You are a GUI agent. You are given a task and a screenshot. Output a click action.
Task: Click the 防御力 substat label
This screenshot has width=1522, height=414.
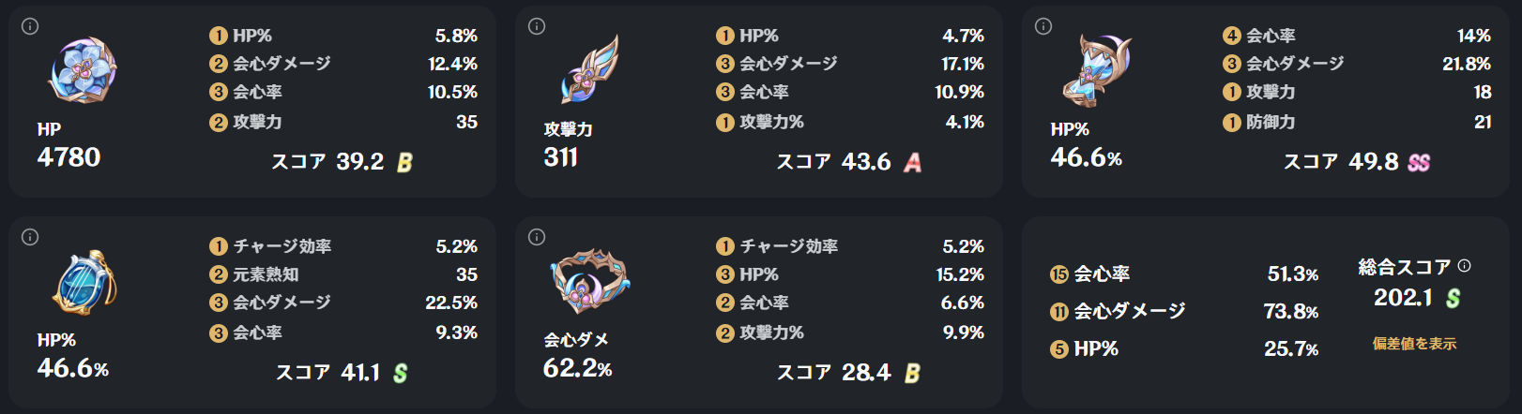[x=1271, y=122]
